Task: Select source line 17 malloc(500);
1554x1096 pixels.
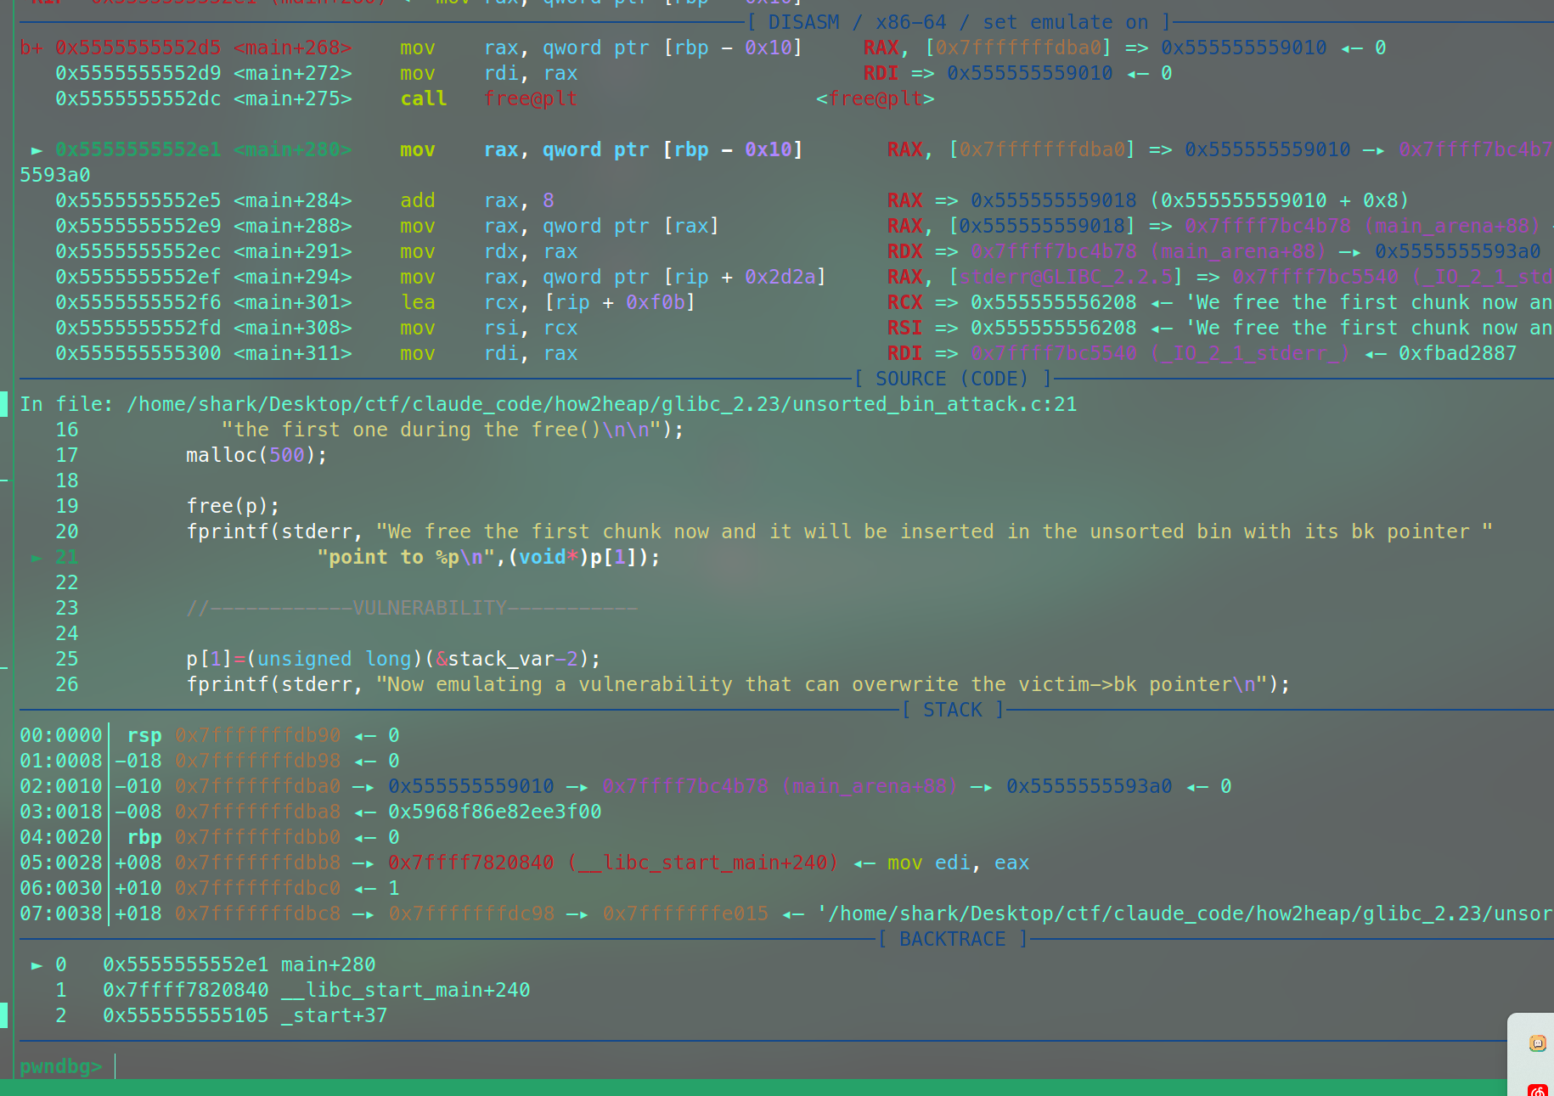Action: point(256,455)
